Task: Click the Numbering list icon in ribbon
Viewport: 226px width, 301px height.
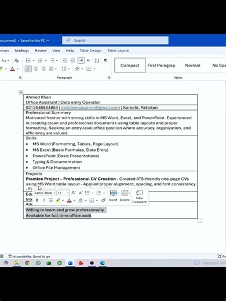Action: pos(40,61)
